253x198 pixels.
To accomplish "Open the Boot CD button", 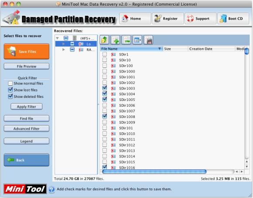I will pyautogui.click(x=233, y=19).
